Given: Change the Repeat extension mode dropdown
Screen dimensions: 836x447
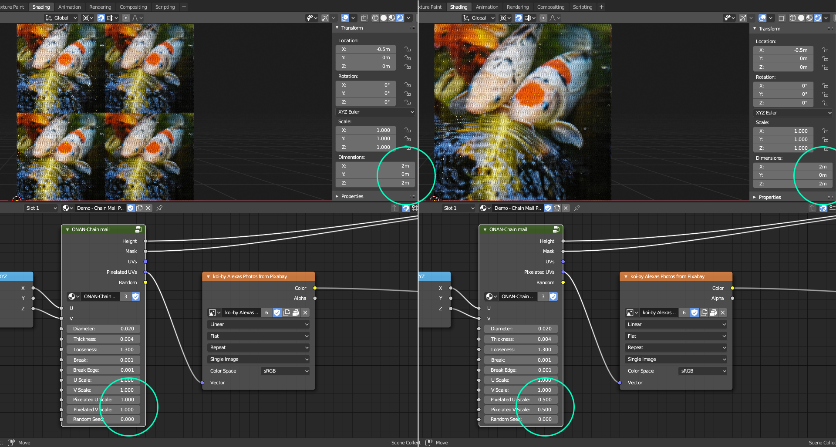Looking at the screenshot, I should click(x=258, y=347).
